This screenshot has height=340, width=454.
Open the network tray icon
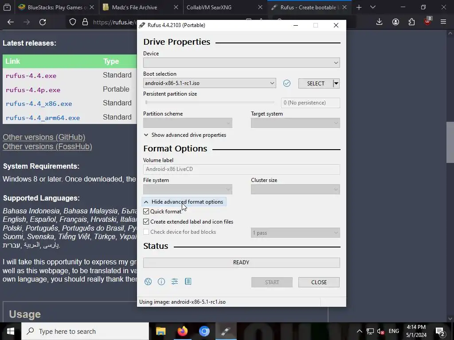[x=370, y=331]
